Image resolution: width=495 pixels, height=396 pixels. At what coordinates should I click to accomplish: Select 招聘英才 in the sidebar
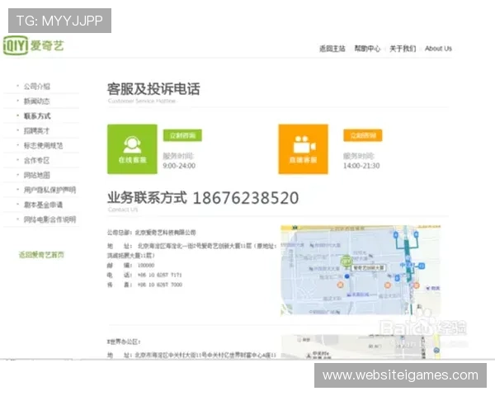point(36,130)
